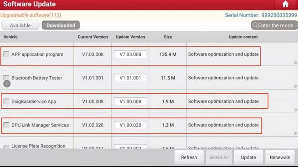Expand APP application program update details
The image size is (298, 167).
click(x=295, y=63)
